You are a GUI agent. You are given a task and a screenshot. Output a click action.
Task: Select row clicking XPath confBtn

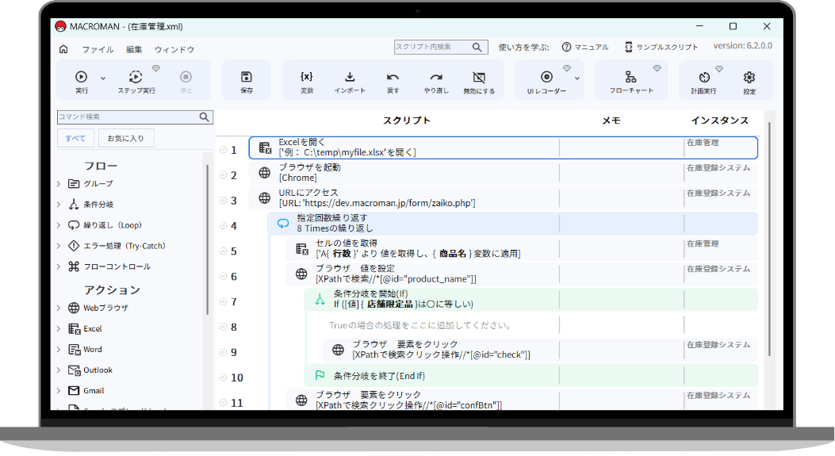pyautogui.click(x=521, y=400)
